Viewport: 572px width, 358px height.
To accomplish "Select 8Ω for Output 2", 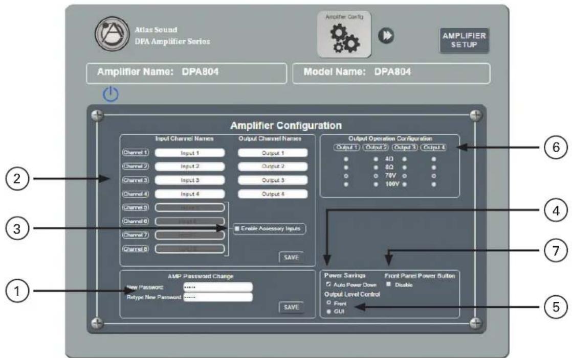I will 376,168.
